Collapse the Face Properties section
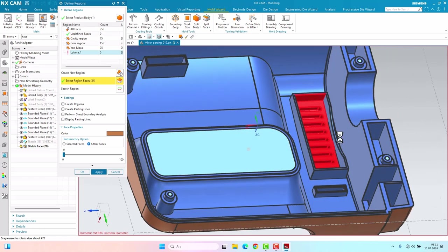This screenshot has width=448, height=252. pyautogui.click(x=62, y=127)
